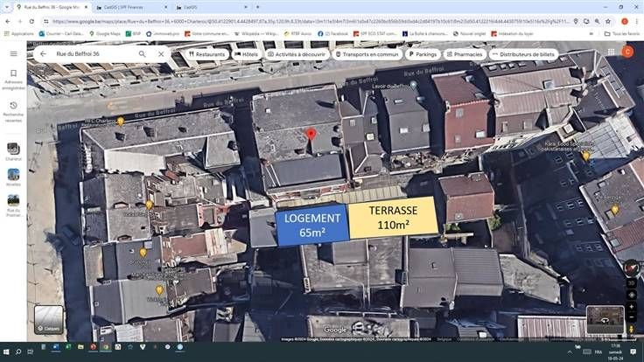Switch map layer via Calques thumbnail
The height and width of the screenshot is (362, 644).
coord(49,319)
